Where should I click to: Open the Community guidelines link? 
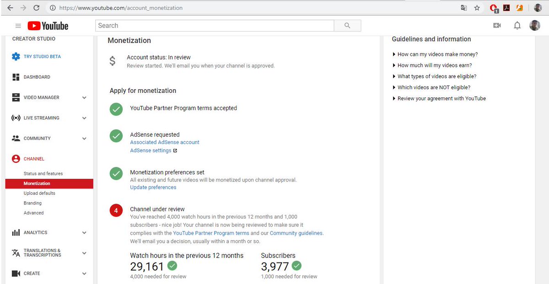pos(296,233)
